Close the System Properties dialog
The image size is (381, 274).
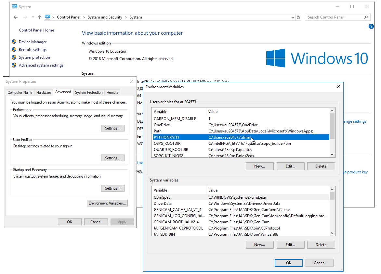pos(132,81)
